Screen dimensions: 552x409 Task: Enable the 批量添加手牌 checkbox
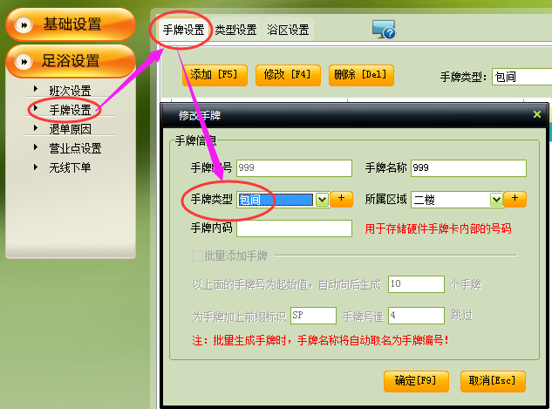tap(197, 256)
